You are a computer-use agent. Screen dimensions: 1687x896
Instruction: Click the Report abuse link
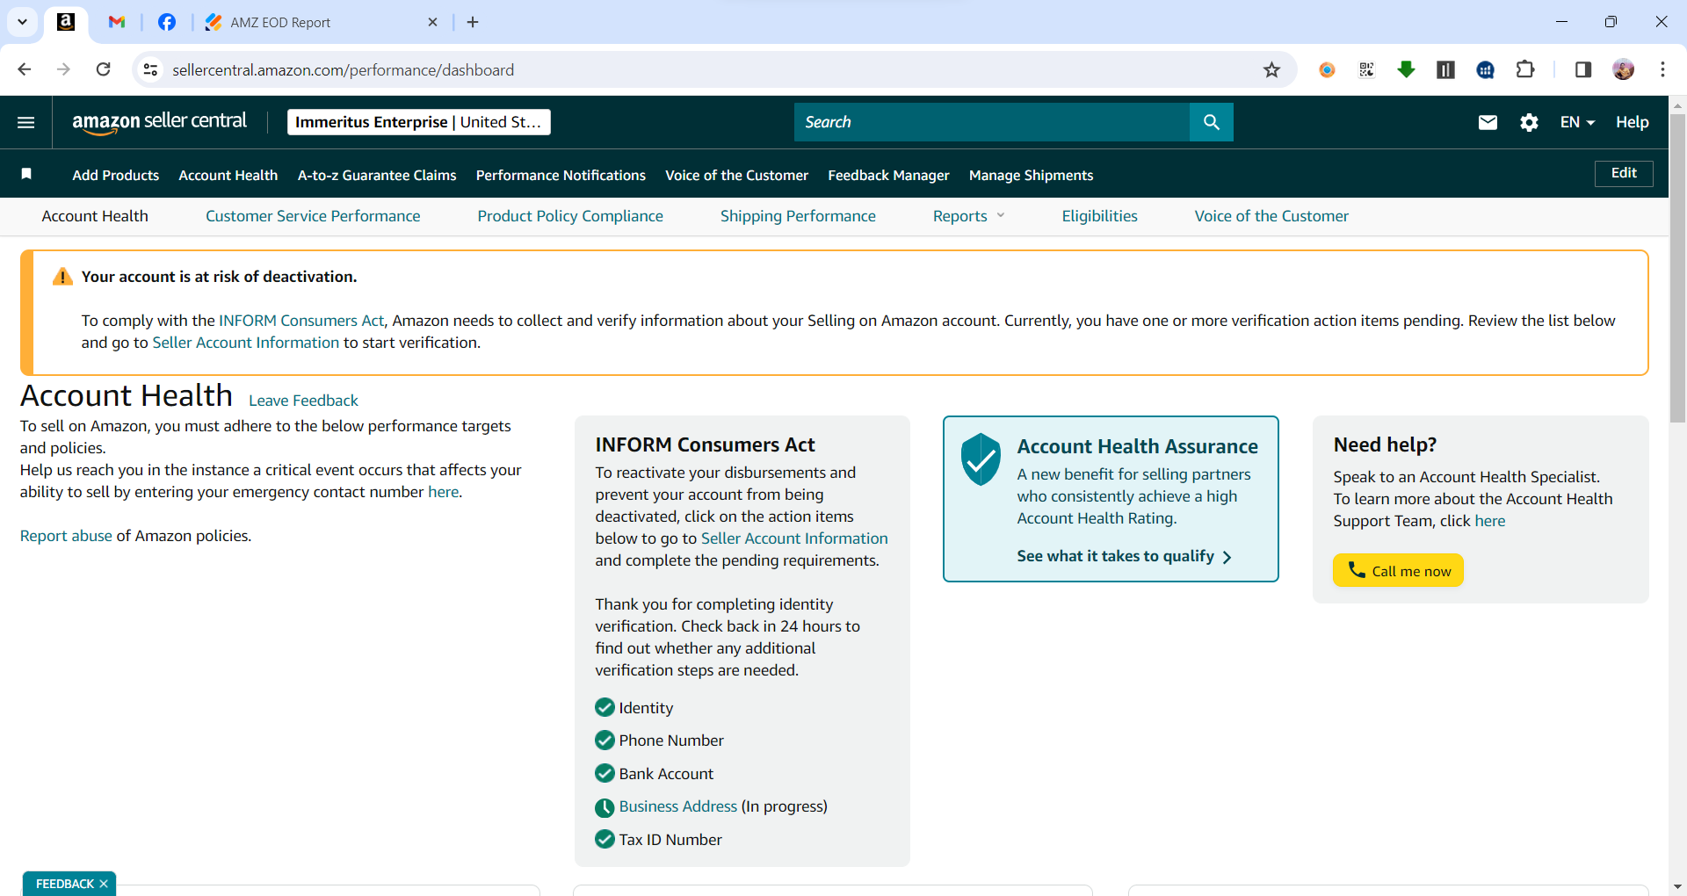click(66, 536)
